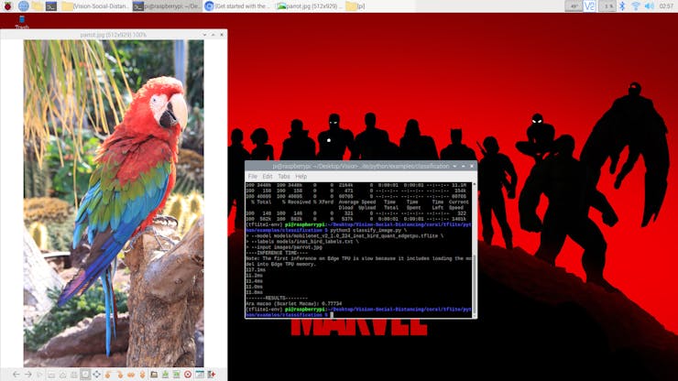
Task: Open file icon in image viewer toolbar
Action: coord(154,374)
